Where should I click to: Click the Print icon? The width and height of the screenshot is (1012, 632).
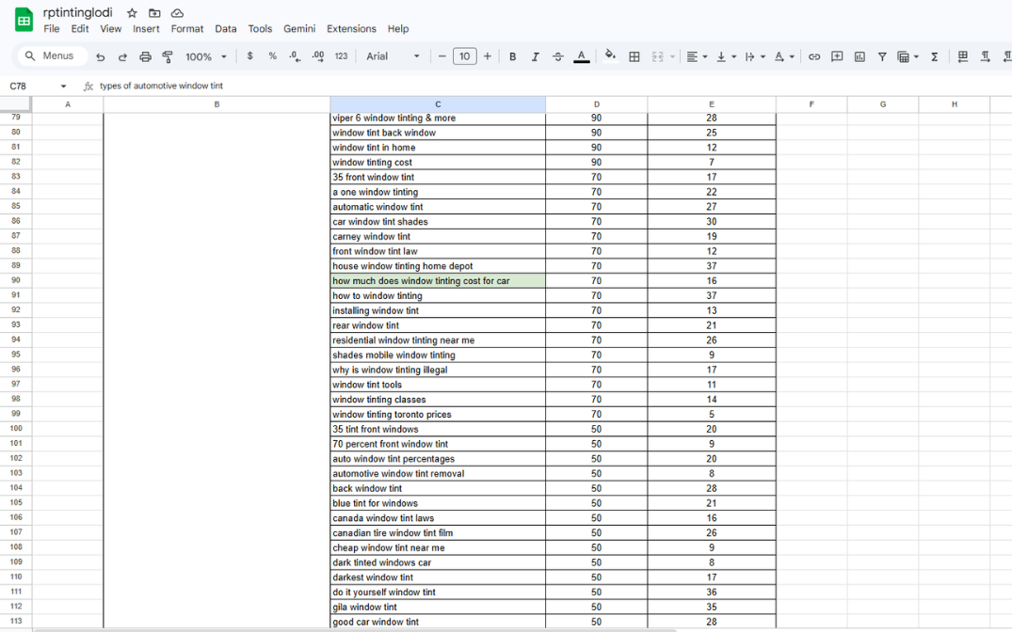145,56
